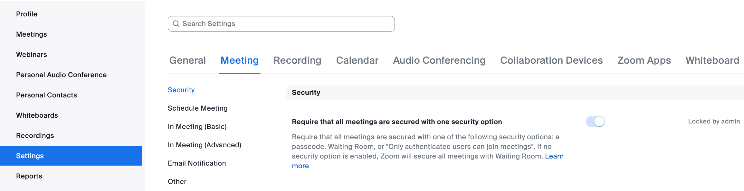Click the search magnifier icon in Search Settings
Screen dimensions: 744x191
(x=176, y=23)
